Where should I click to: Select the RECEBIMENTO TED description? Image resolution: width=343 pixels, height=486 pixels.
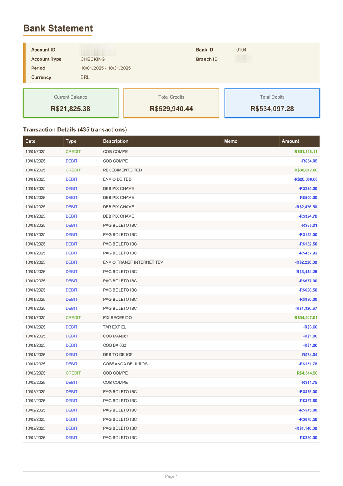(x=122, y=170)
